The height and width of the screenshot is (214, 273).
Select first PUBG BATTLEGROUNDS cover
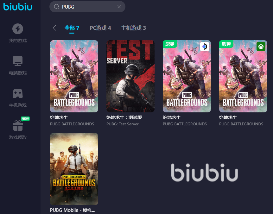(74, 76)
